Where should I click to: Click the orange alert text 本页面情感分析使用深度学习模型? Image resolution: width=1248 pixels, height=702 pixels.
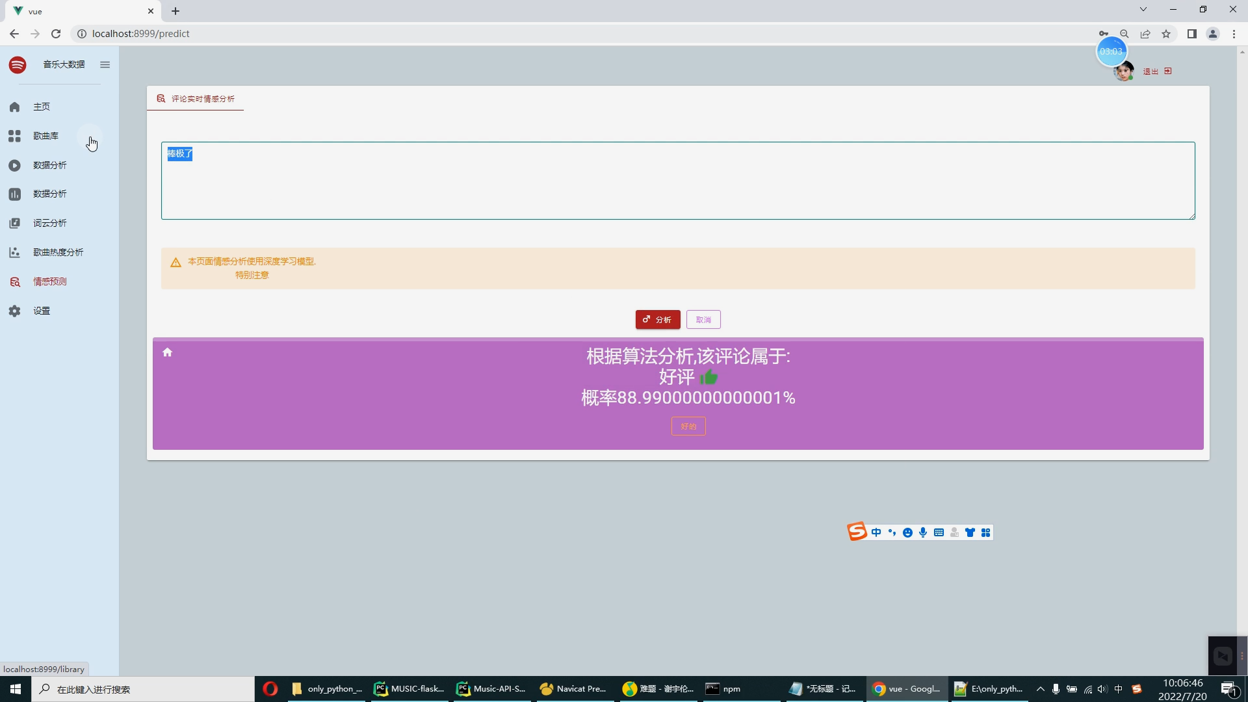252,261
